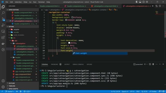
Task: Kill the terminal with trash icon
Action: [x=153, y=64]
